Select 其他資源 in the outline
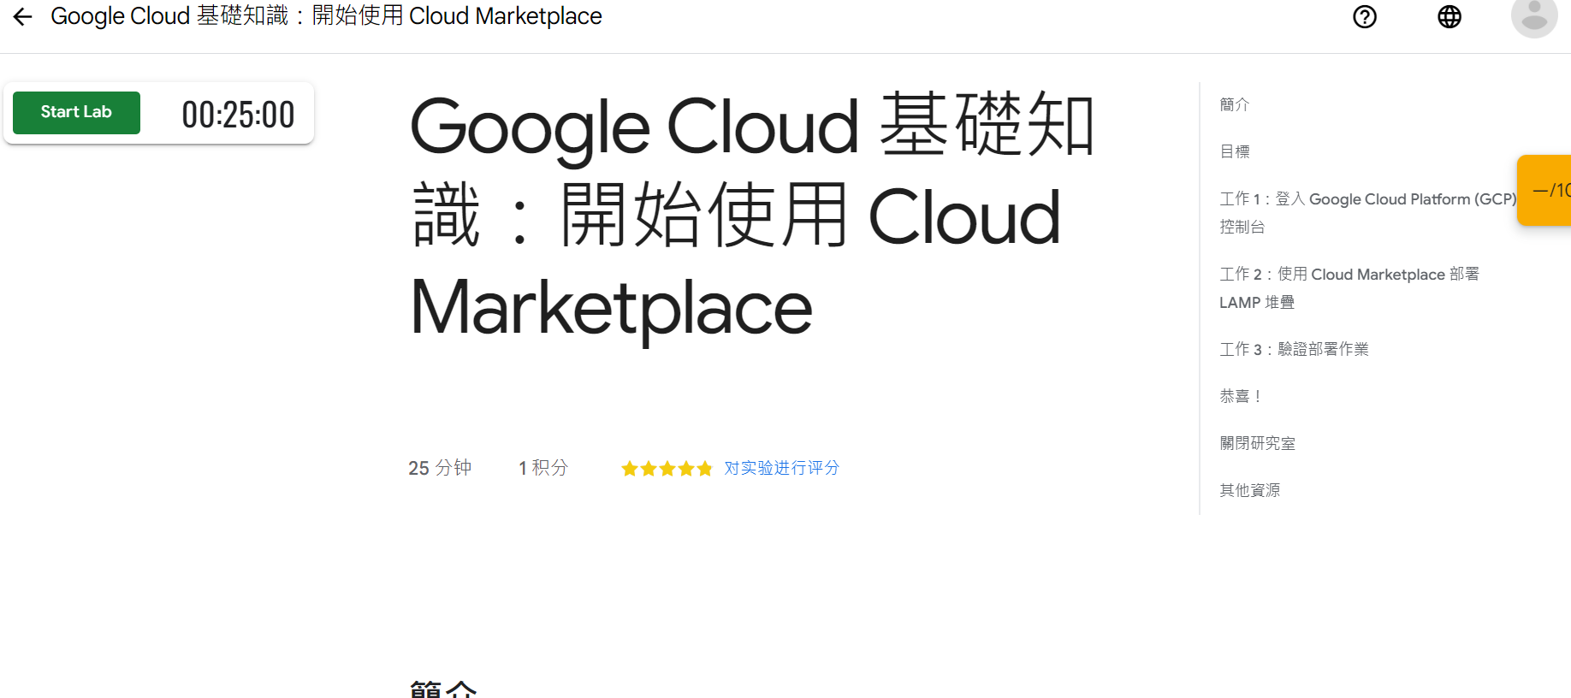This screenshot has height=698, width=1571. [x=1249, y=490]
